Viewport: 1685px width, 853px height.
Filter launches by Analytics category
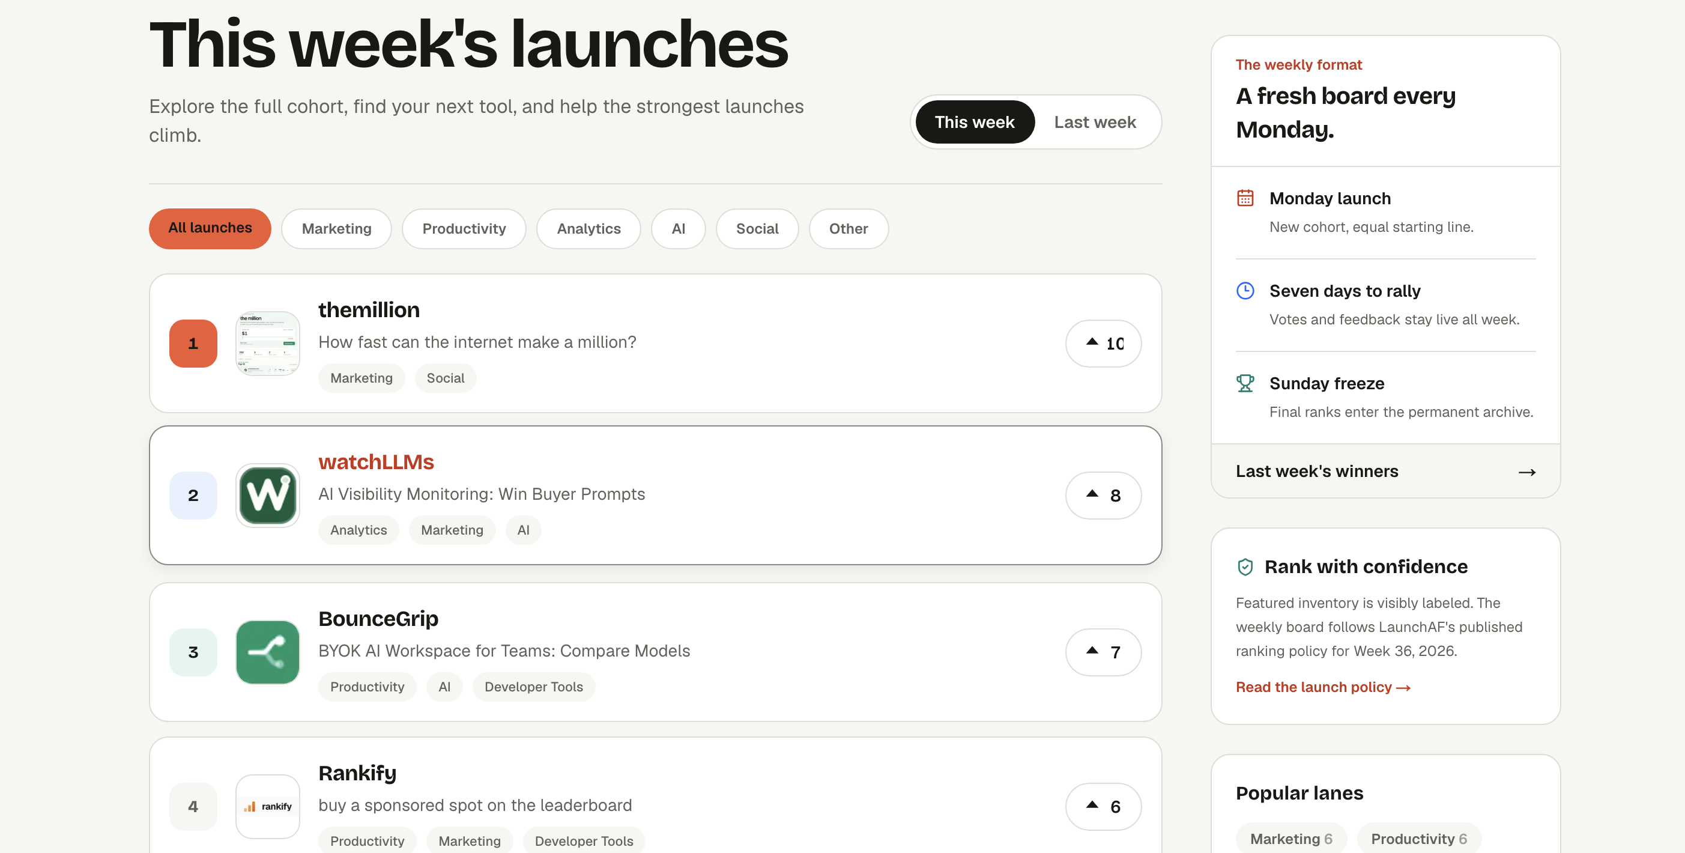tap(588, 228)
